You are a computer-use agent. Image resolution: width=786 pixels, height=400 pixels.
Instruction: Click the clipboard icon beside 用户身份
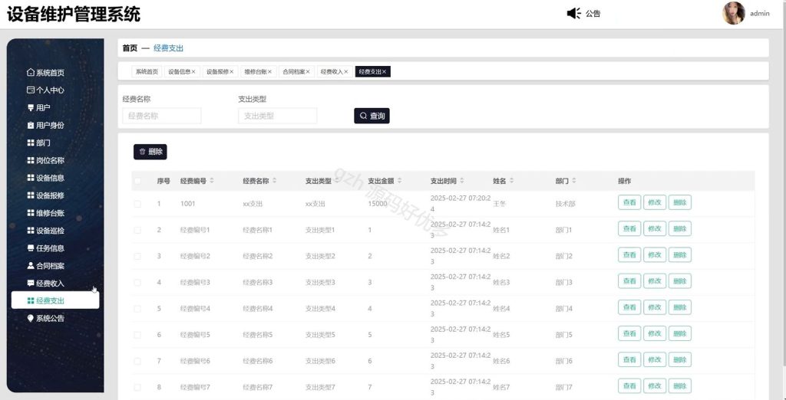[31, 125]
